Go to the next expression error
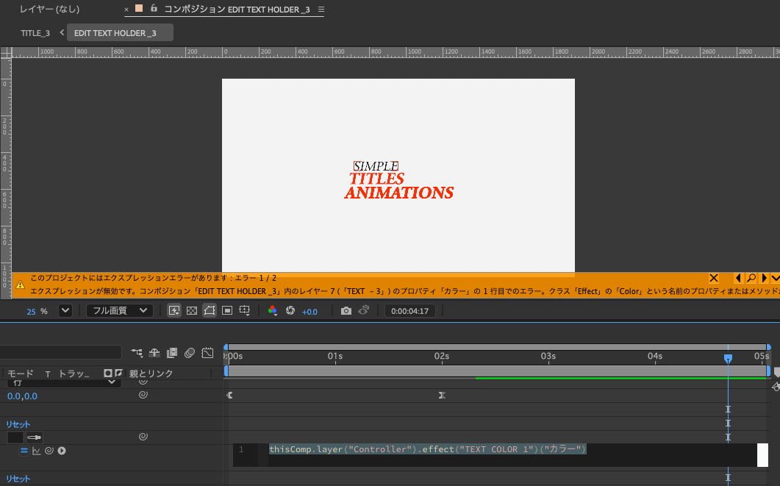The width and height of the screenshot is (780, 486). click(x=764, y=278)
